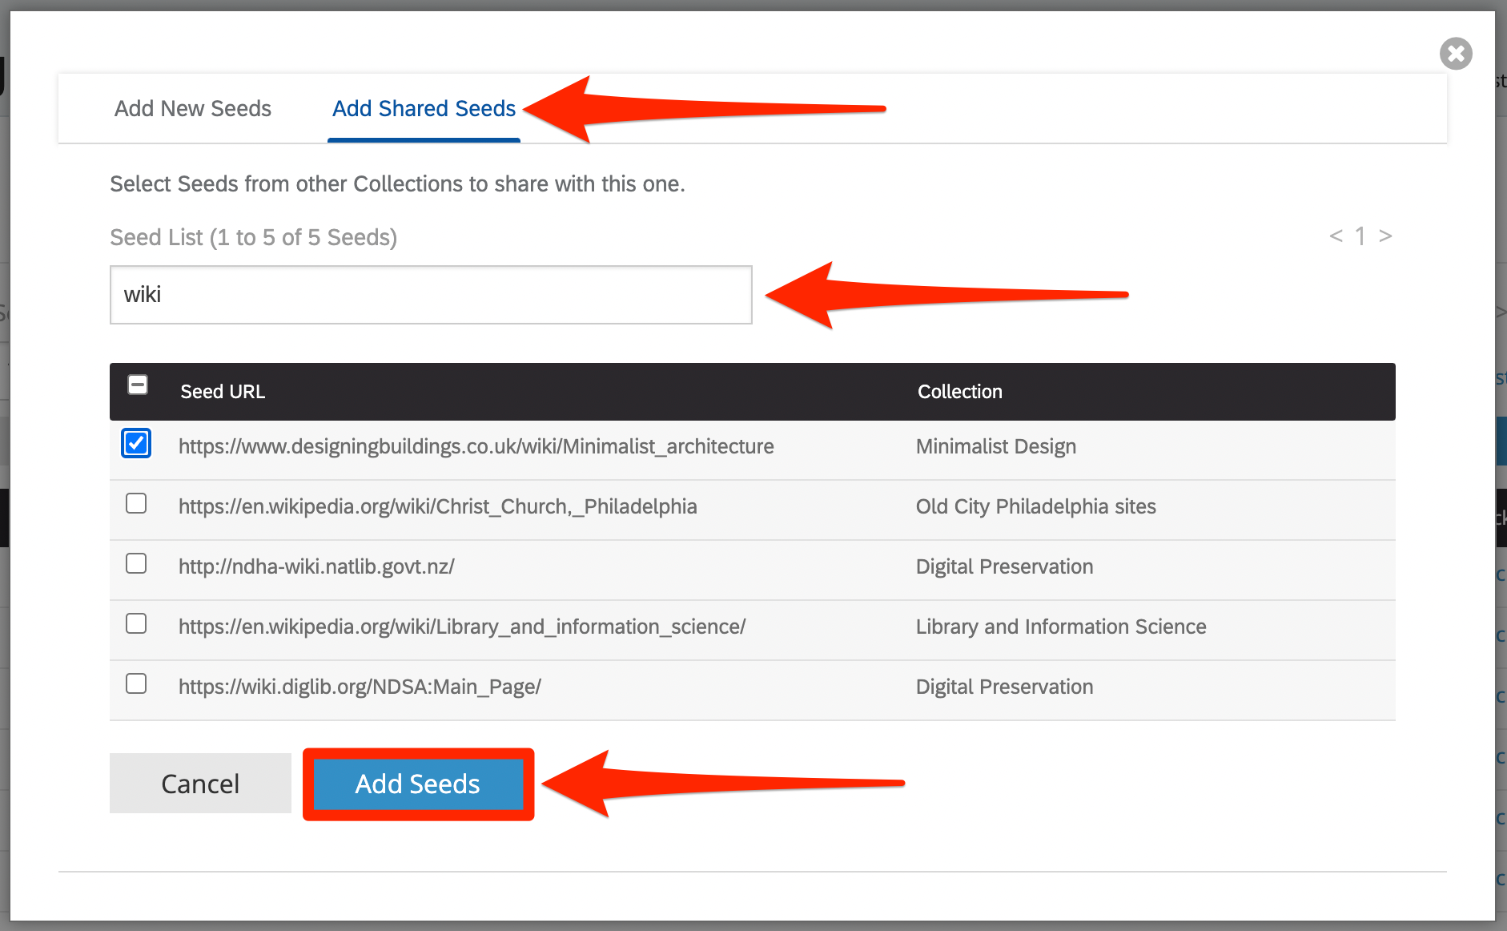Viewport: 1507px width, 931px height.
Task: Toggle the select-all seeds header checkbox
Action: [138, 385]
